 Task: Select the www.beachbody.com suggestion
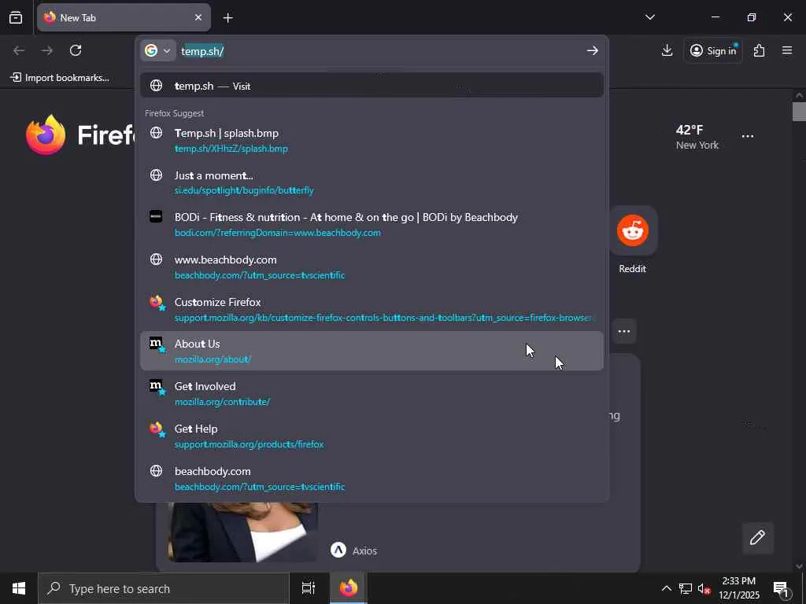pyautogui.click(x=372, y=267)
